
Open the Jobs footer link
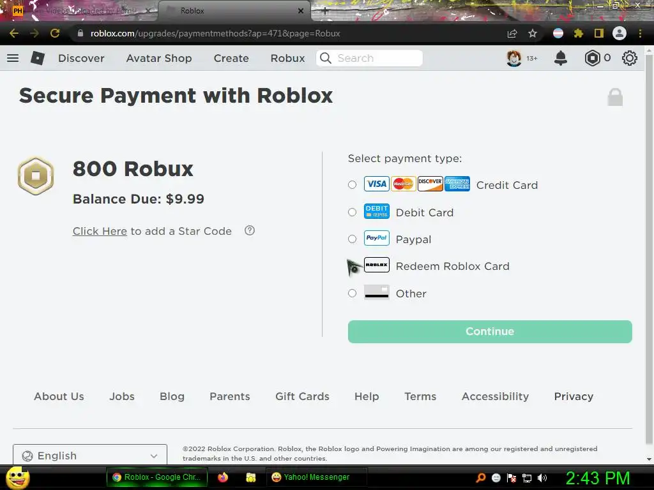122,396
